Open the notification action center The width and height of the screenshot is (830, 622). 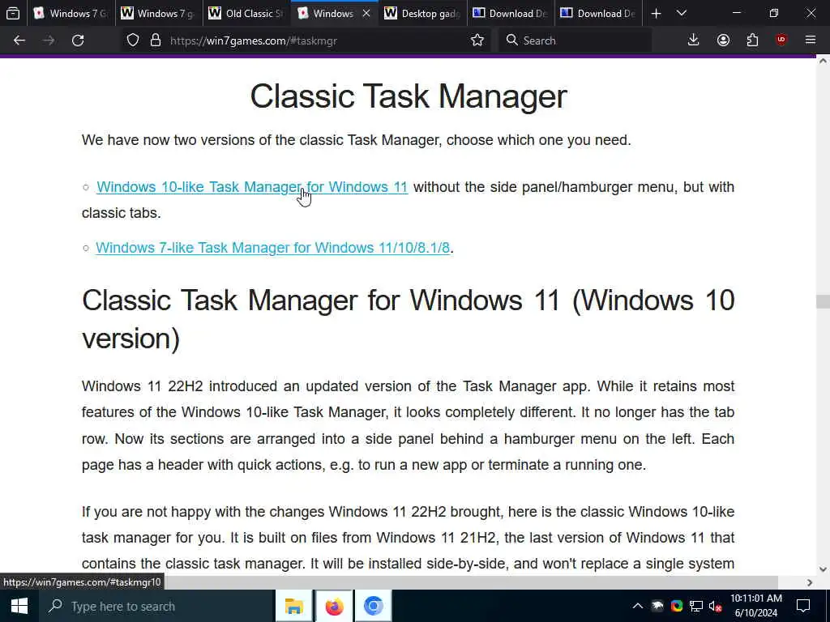pyautogui.click(x=803, y=606)
